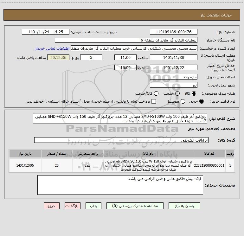Image resolution: width=244 pixels, height=236 pixels.
Task: Click the نوع فرآیند خرید label
Action: [x=222, y=101]
